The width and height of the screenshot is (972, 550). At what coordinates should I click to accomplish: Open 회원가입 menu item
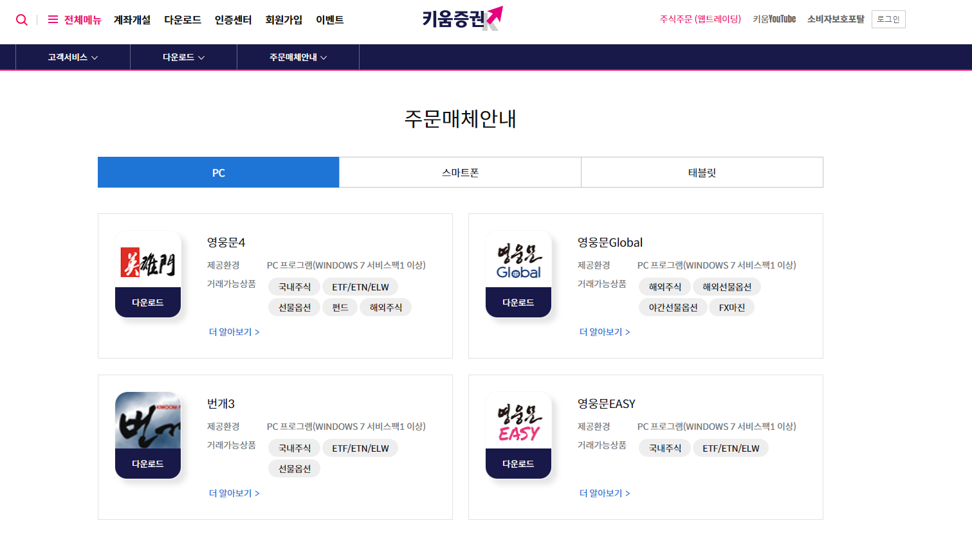point(284,20)
